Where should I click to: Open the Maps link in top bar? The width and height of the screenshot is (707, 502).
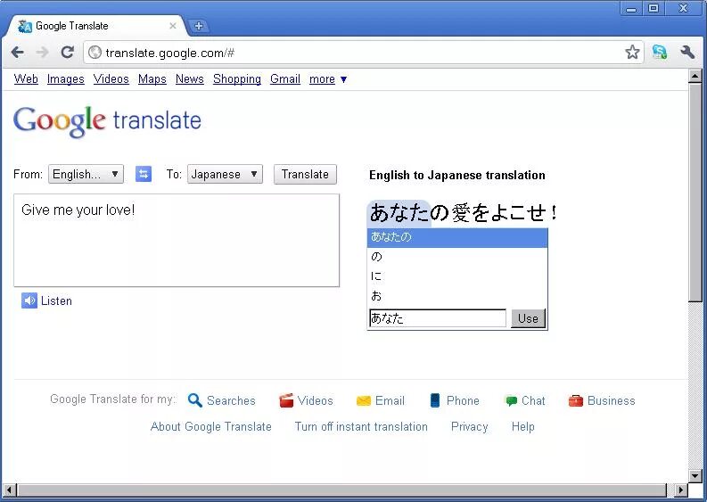[152, 79]
